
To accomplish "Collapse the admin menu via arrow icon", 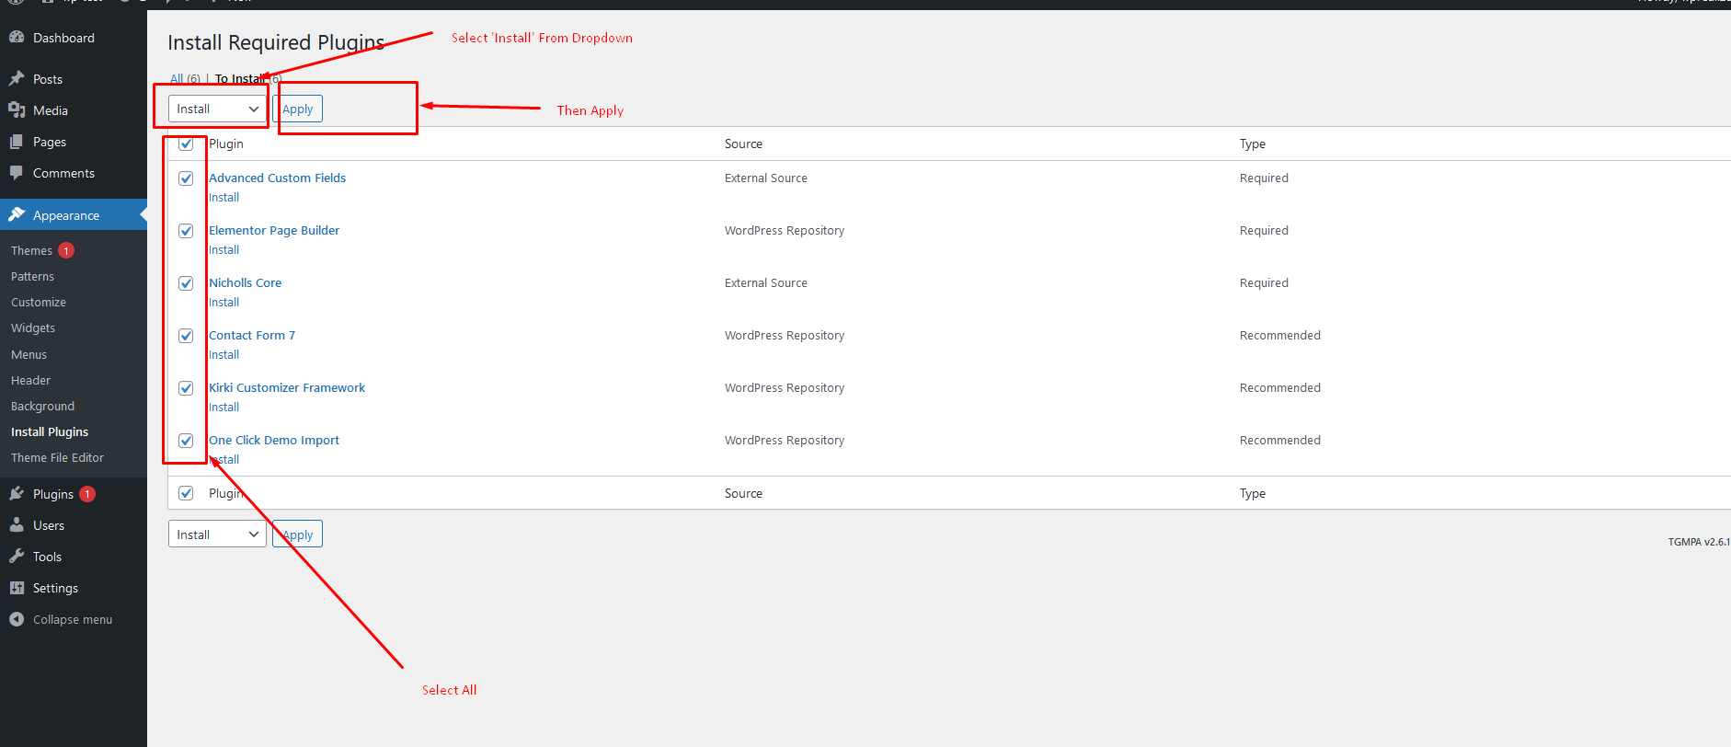I will [x=17, y=619].
